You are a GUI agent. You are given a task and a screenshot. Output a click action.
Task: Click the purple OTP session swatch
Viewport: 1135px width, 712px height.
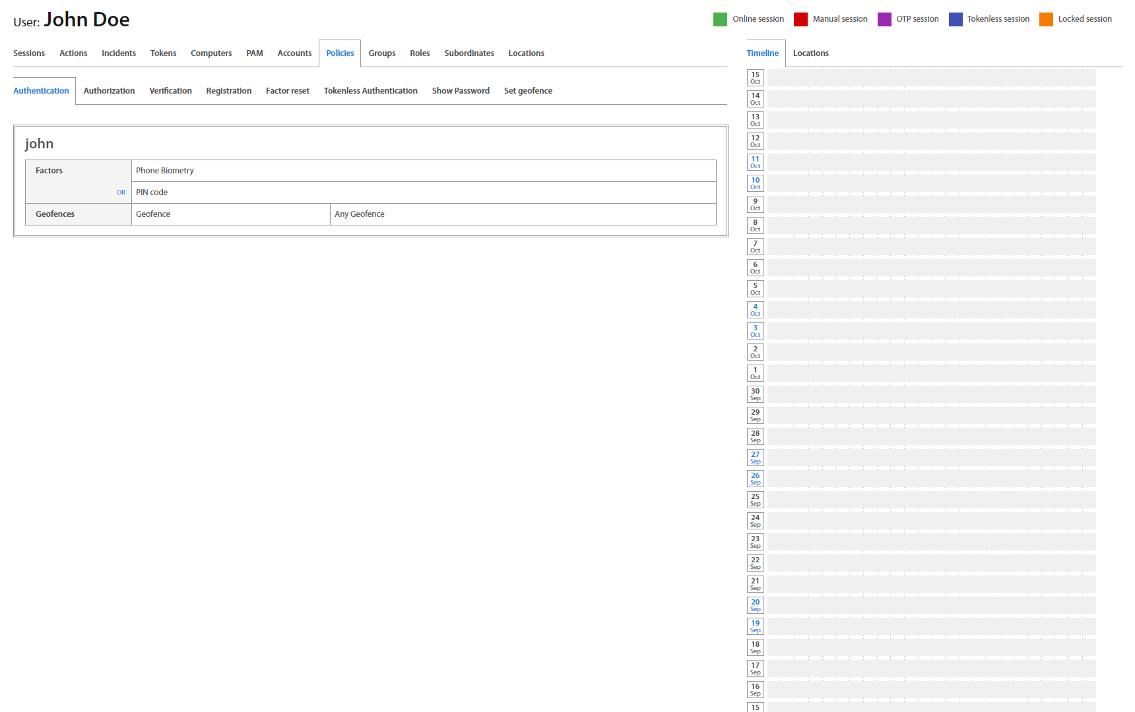(884, 19)
